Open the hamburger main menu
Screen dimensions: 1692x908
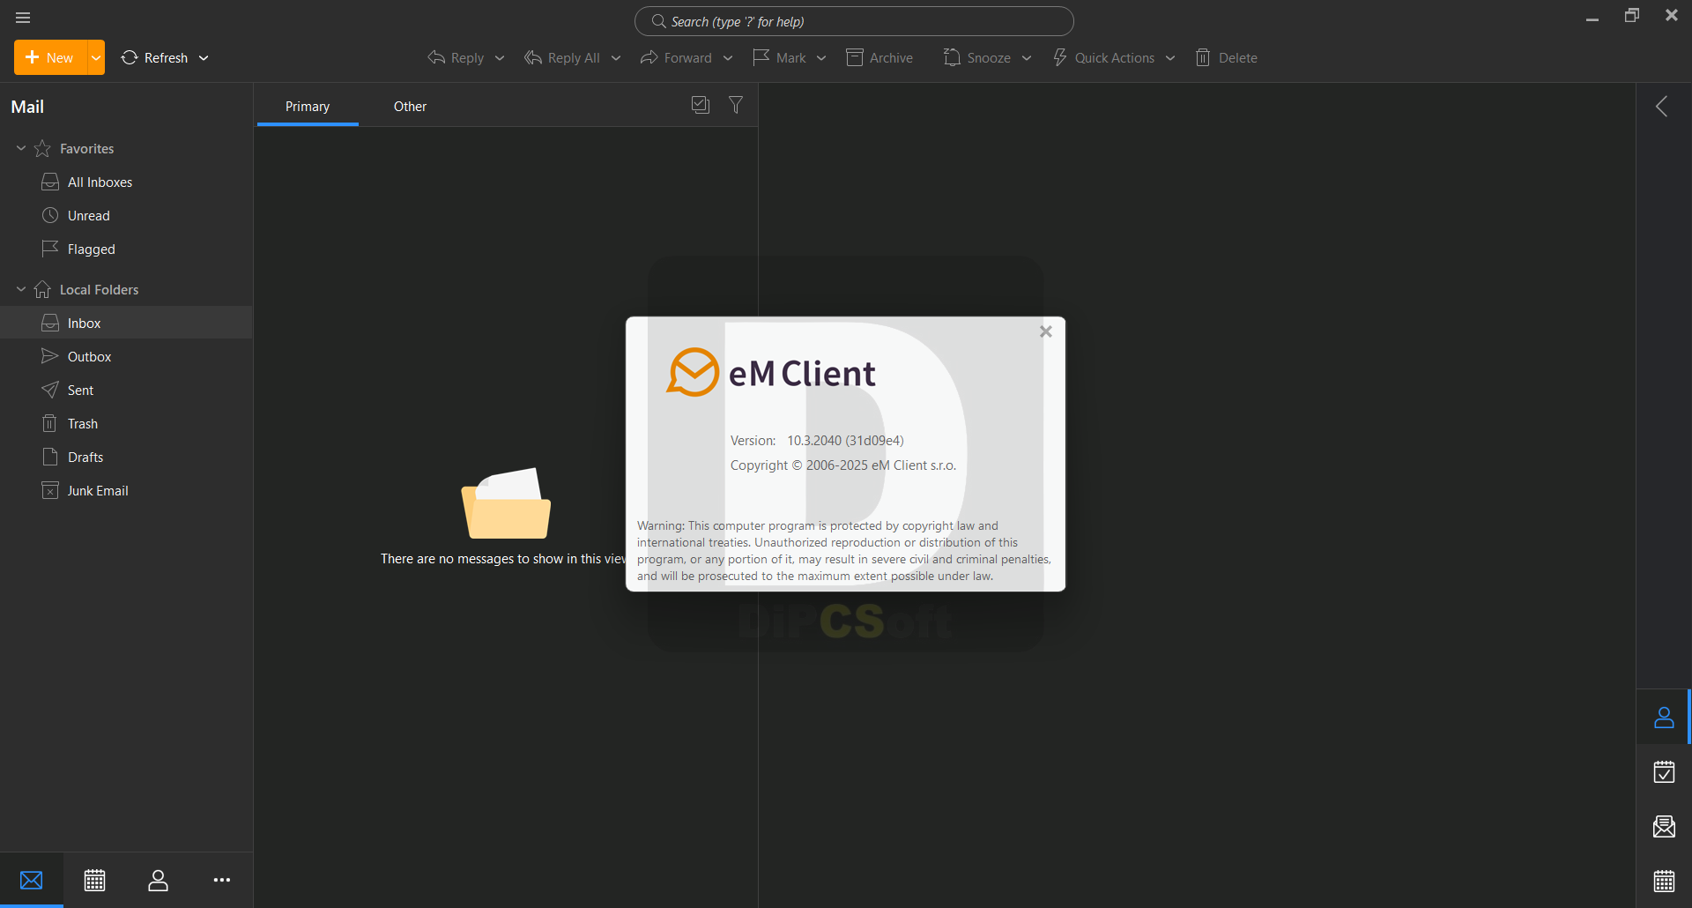(23, 18)
